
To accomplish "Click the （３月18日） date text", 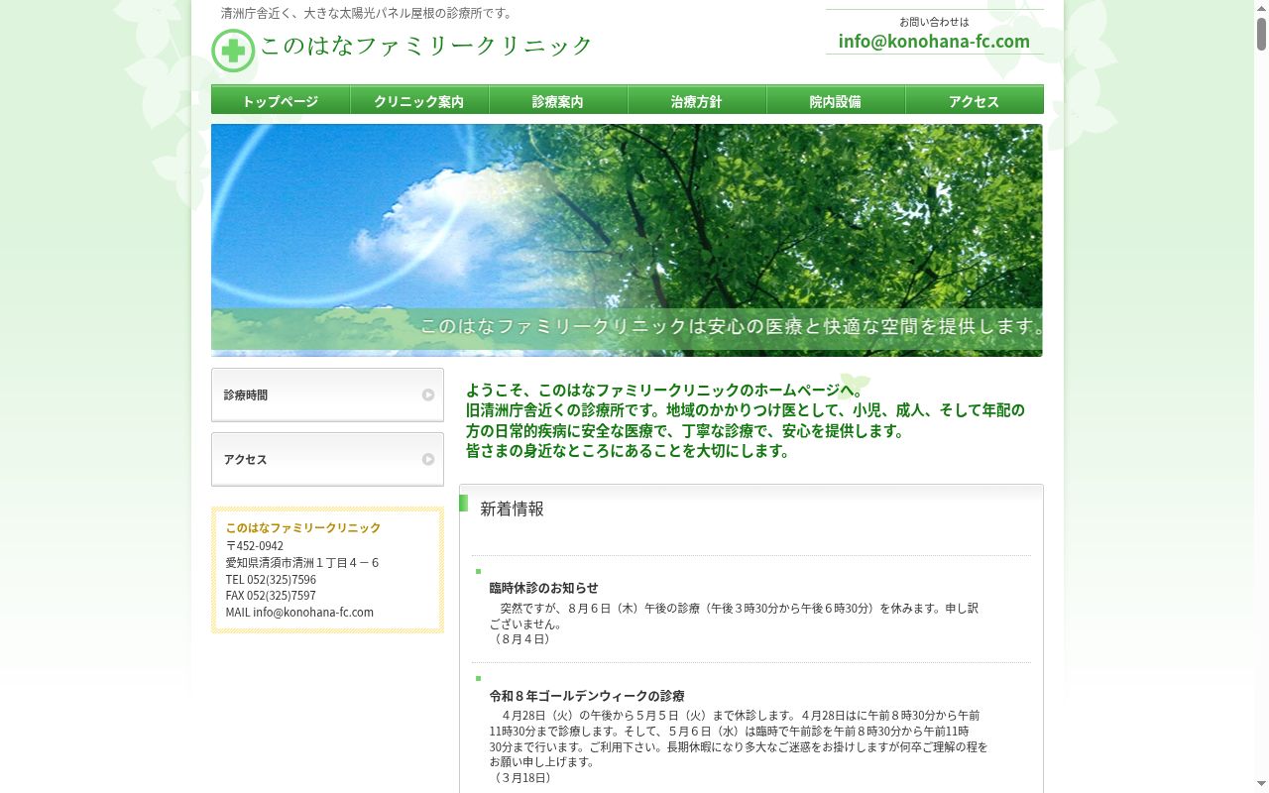I will [522, 778].
